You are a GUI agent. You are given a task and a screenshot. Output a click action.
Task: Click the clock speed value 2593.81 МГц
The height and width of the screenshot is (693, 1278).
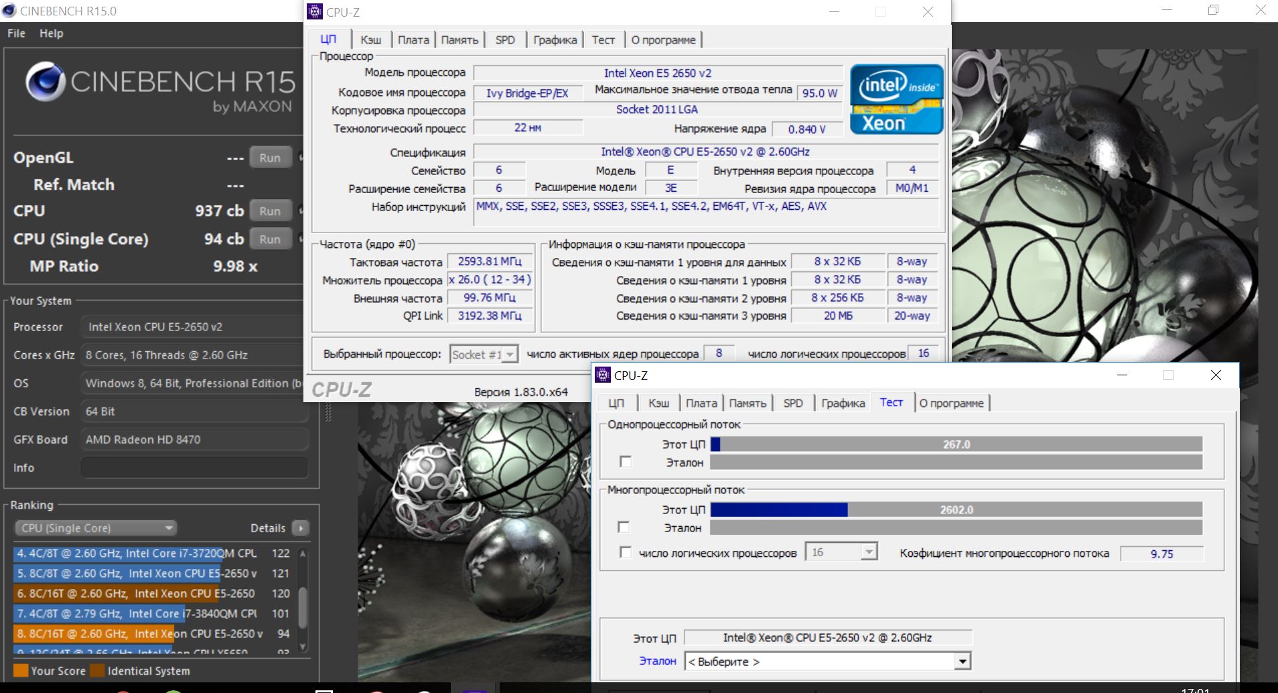pyautogui.click(x=490, y=262)
